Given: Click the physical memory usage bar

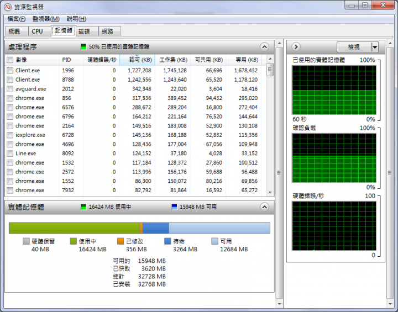Looking at the screenshot, I should [x=139, y=228].
